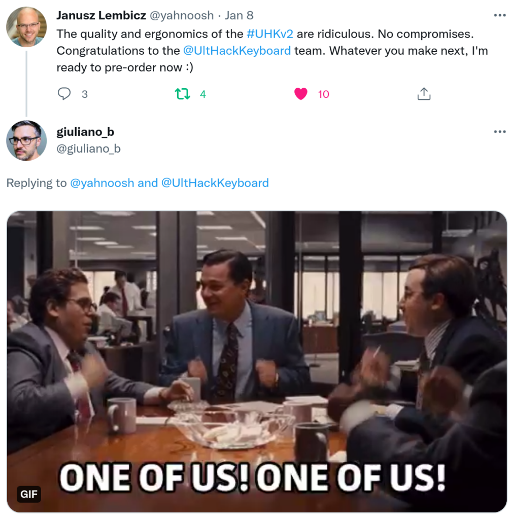This screenshot has height=519, width=513.
Task: Play the 'One of us' GIF
Action: [x=257, y=362]
